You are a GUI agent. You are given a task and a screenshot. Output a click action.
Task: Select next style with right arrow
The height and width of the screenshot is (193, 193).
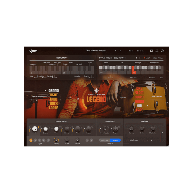[x=140, y=58]
